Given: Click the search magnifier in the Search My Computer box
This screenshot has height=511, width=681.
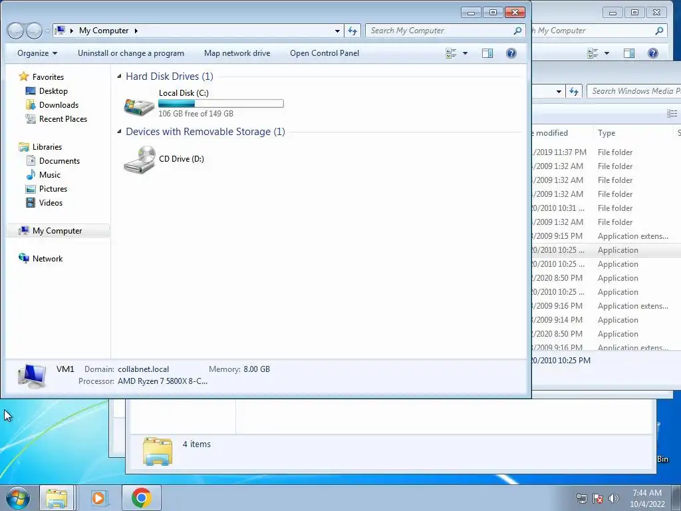Looking at the screenshot, I should click(517, 31).
